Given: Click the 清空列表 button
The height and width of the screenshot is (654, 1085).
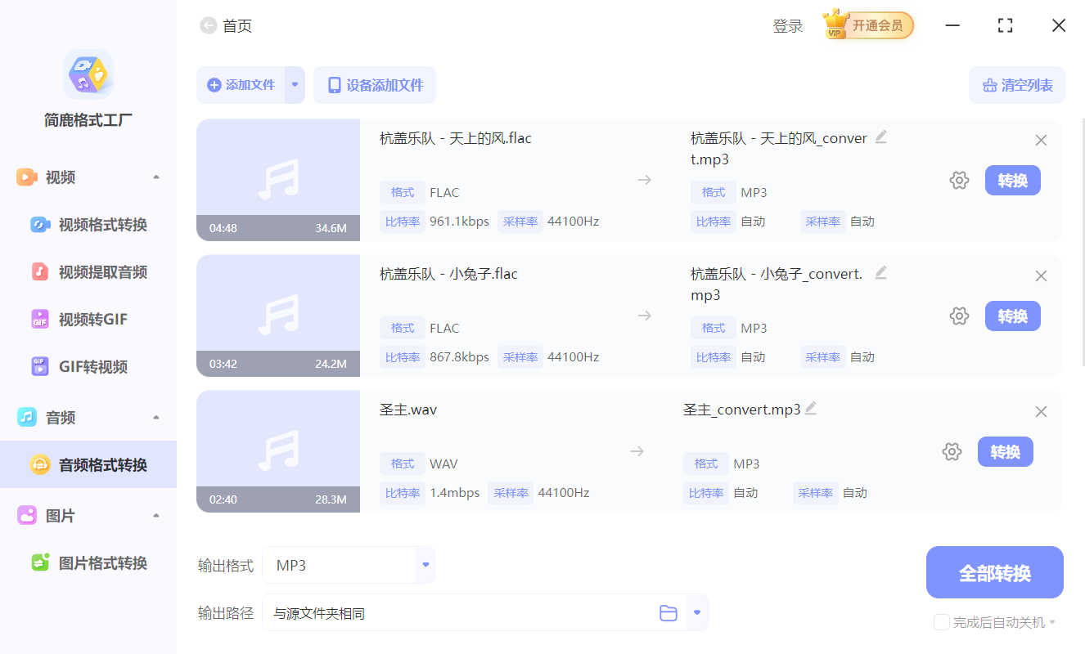Looking at the screenshot, I should click(x=1017, y=85).
